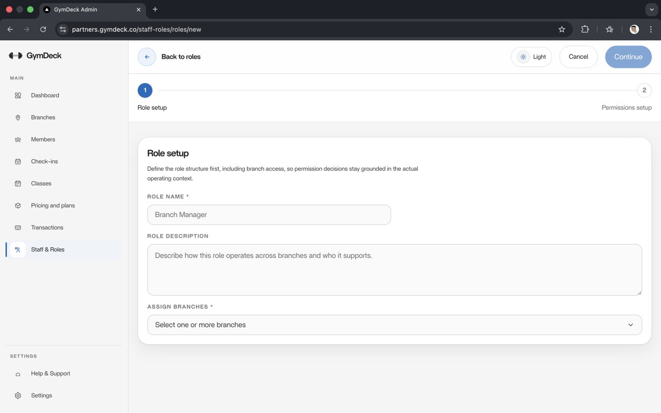Select step 2 Permissions setup circle
Image resolution: width=661 pixels, height=413 pixels.
pos(644,90)
